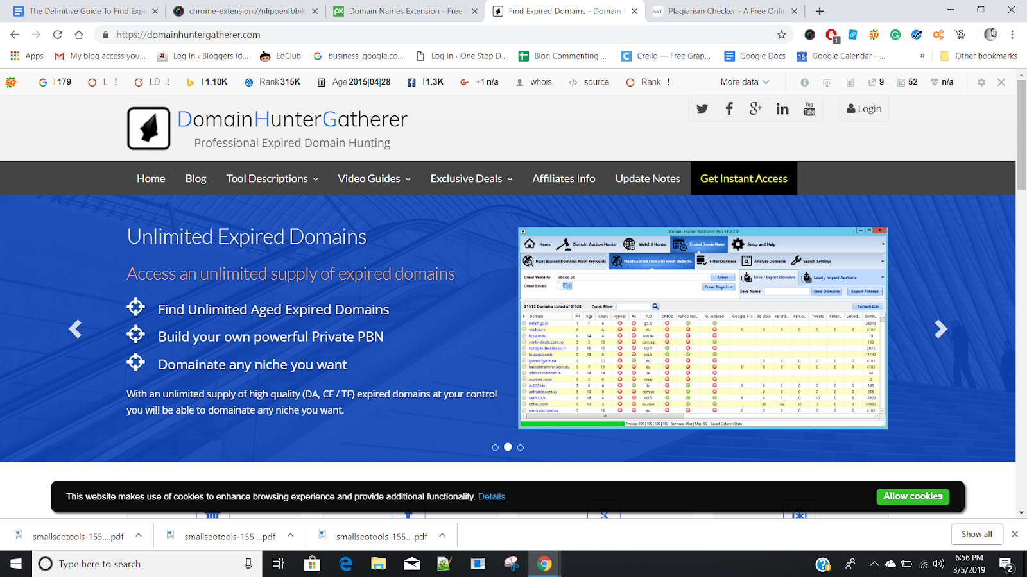Switch to the Plagiarism Checker tab
This screenshot has width=1027, height=577.
click(725, 11)
